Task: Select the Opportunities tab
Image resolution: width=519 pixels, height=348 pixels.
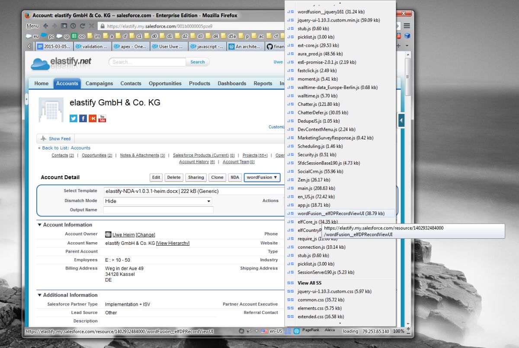Action: [165, 83]
